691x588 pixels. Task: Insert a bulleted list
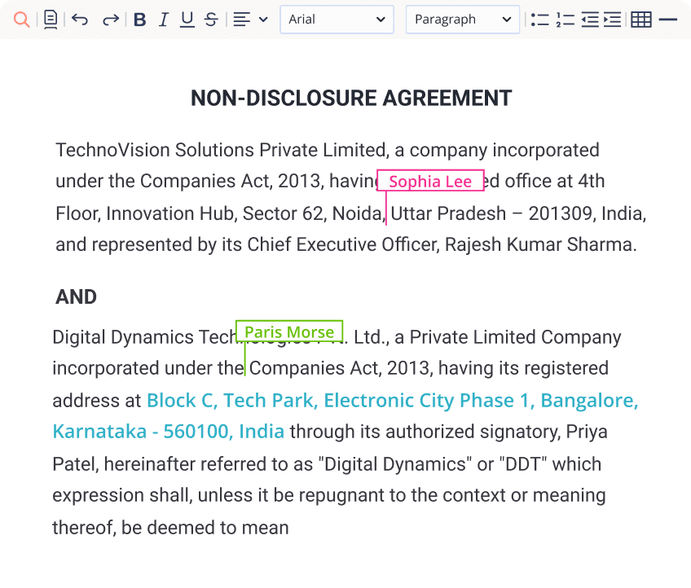click(x=539, y=20)
